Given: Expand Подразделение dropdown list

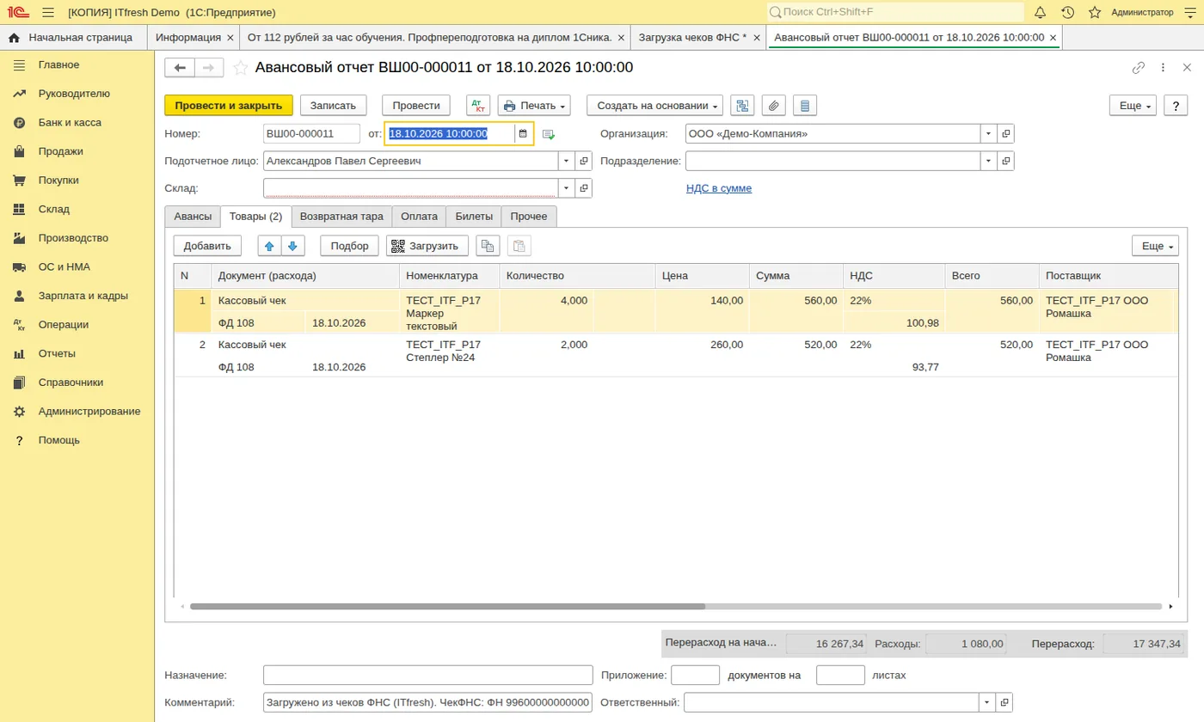Looking at the screenshot, I should click(989, 161).
